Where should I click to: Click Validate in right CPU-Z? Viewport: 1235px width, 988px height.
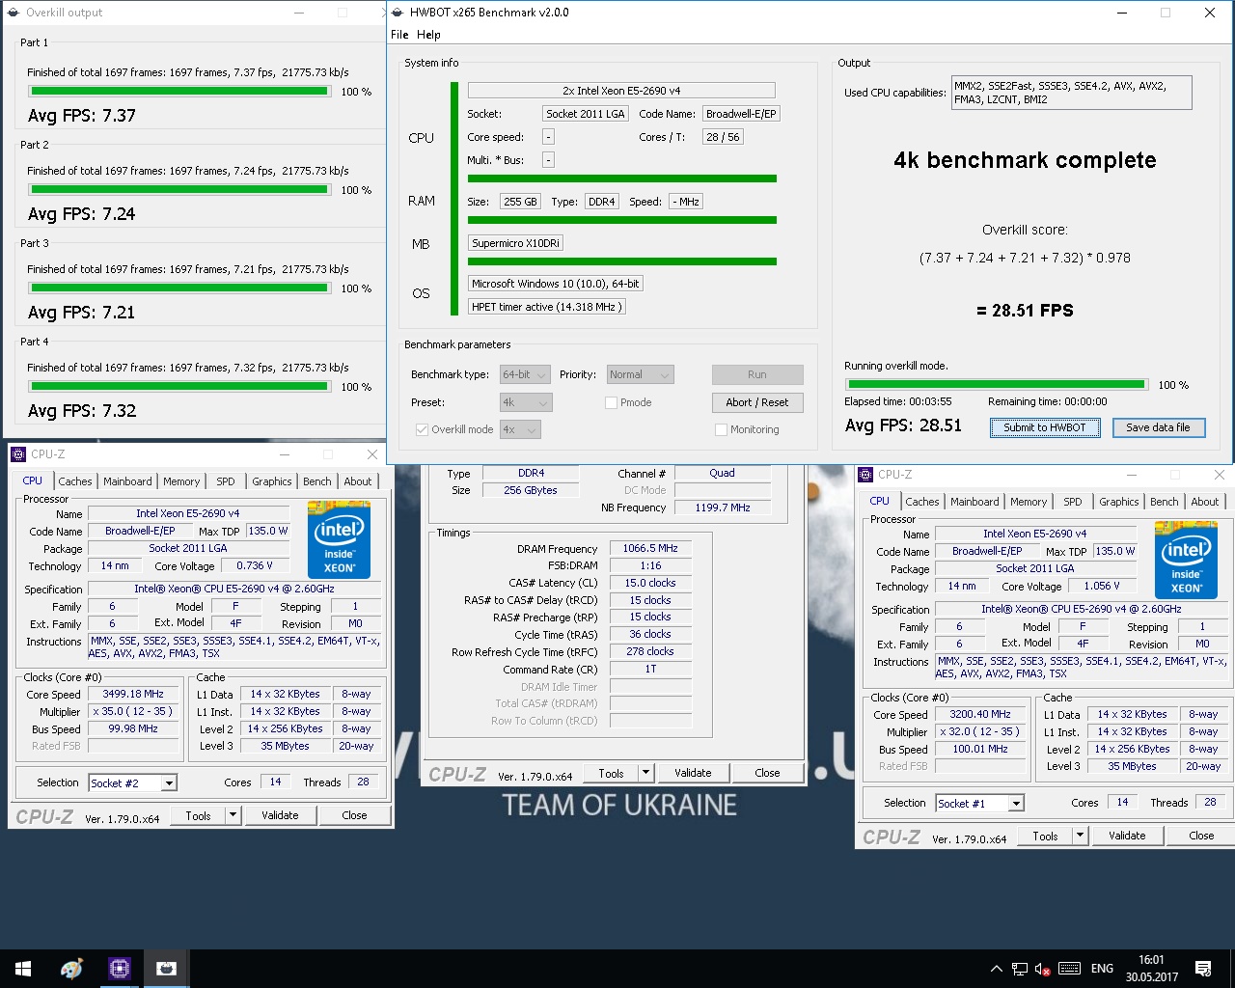click(x=1127, y=836)
